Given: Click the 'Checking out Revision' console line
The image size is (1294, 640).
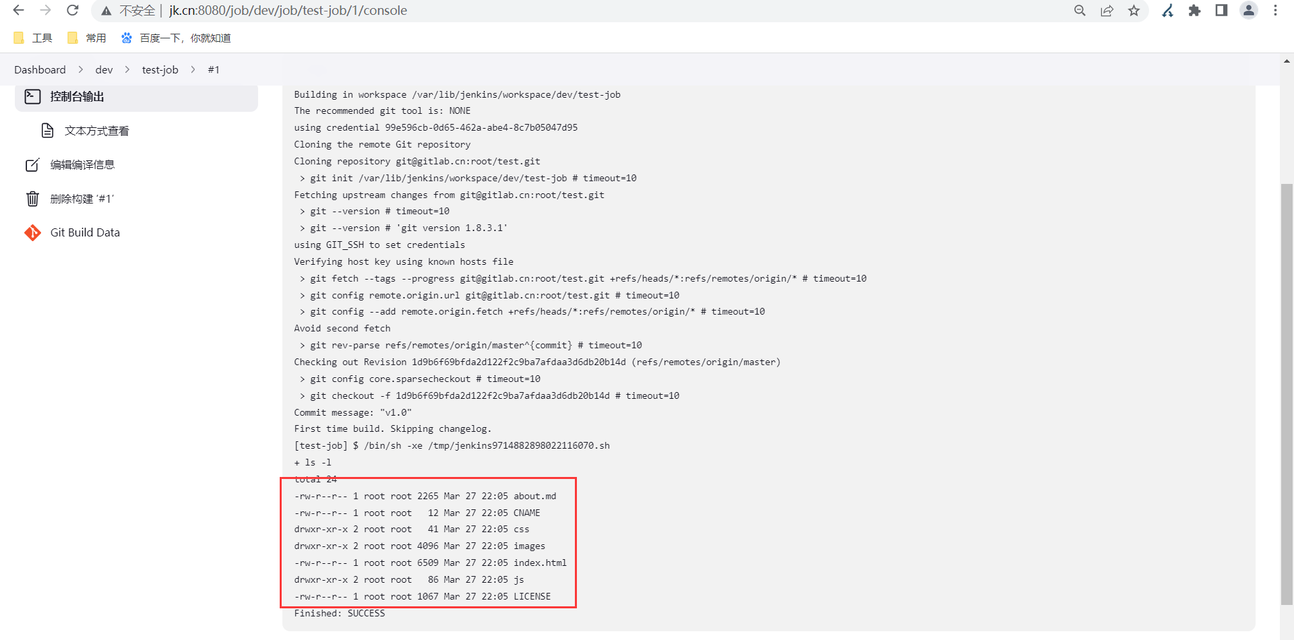Looking at the screenshot, I should click(x=537, y=362).
